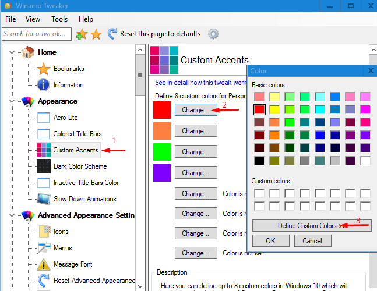Open the View menu

point(33,19)
